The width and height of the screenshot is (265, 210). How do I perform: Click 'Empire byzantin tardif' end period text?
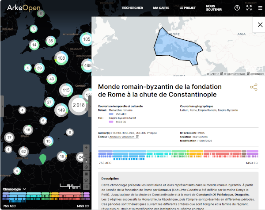[122, 118]
